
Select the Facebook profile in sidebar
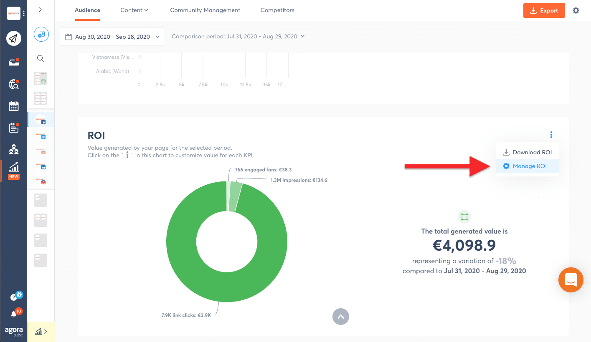[41, 120]
